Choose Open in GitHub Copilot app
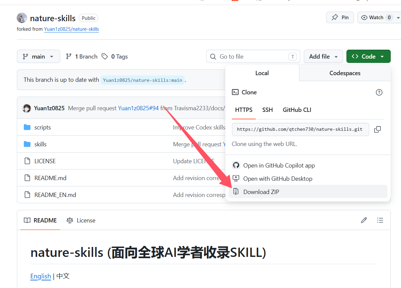This screenshot has height=288, width=401. [308, 165]
